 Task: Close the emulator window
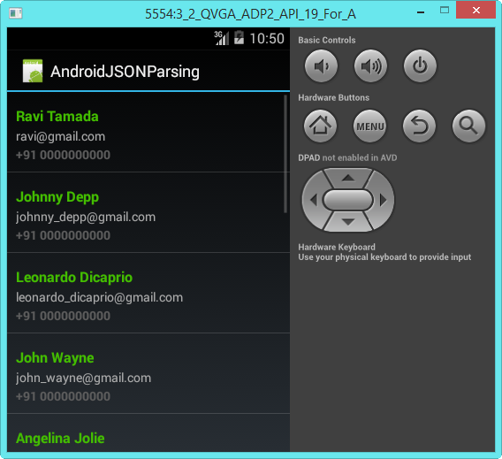pyautogui.click(x=475, y=10)
